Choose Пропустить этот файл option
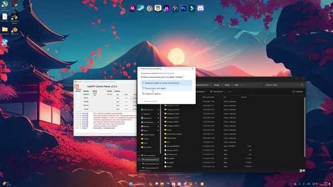The image size is (333, 187). [x=166, y=88]
